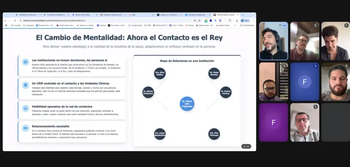Open MDS bookmark folder
This screenshot has width=350, height=167.
click(147, 25)
